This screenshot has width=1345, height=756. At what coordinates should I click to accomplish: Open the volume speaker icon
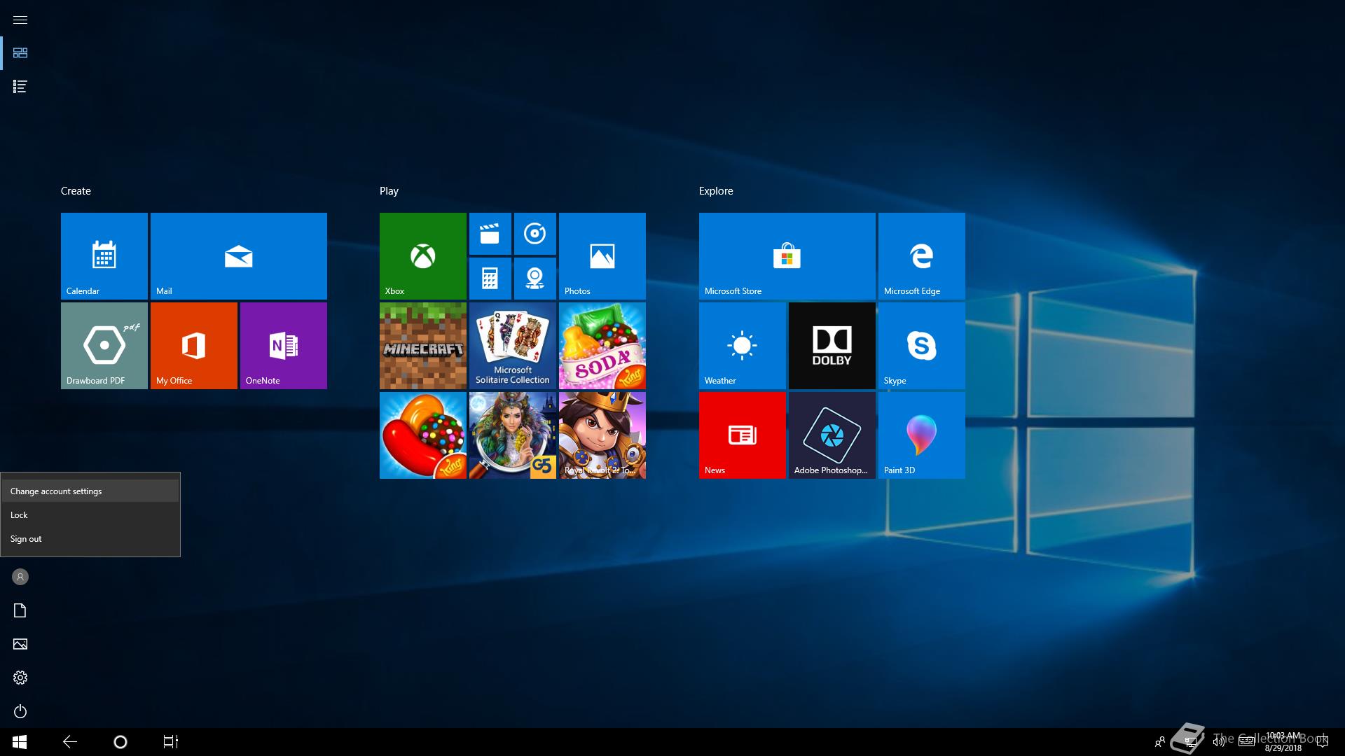1219,742
